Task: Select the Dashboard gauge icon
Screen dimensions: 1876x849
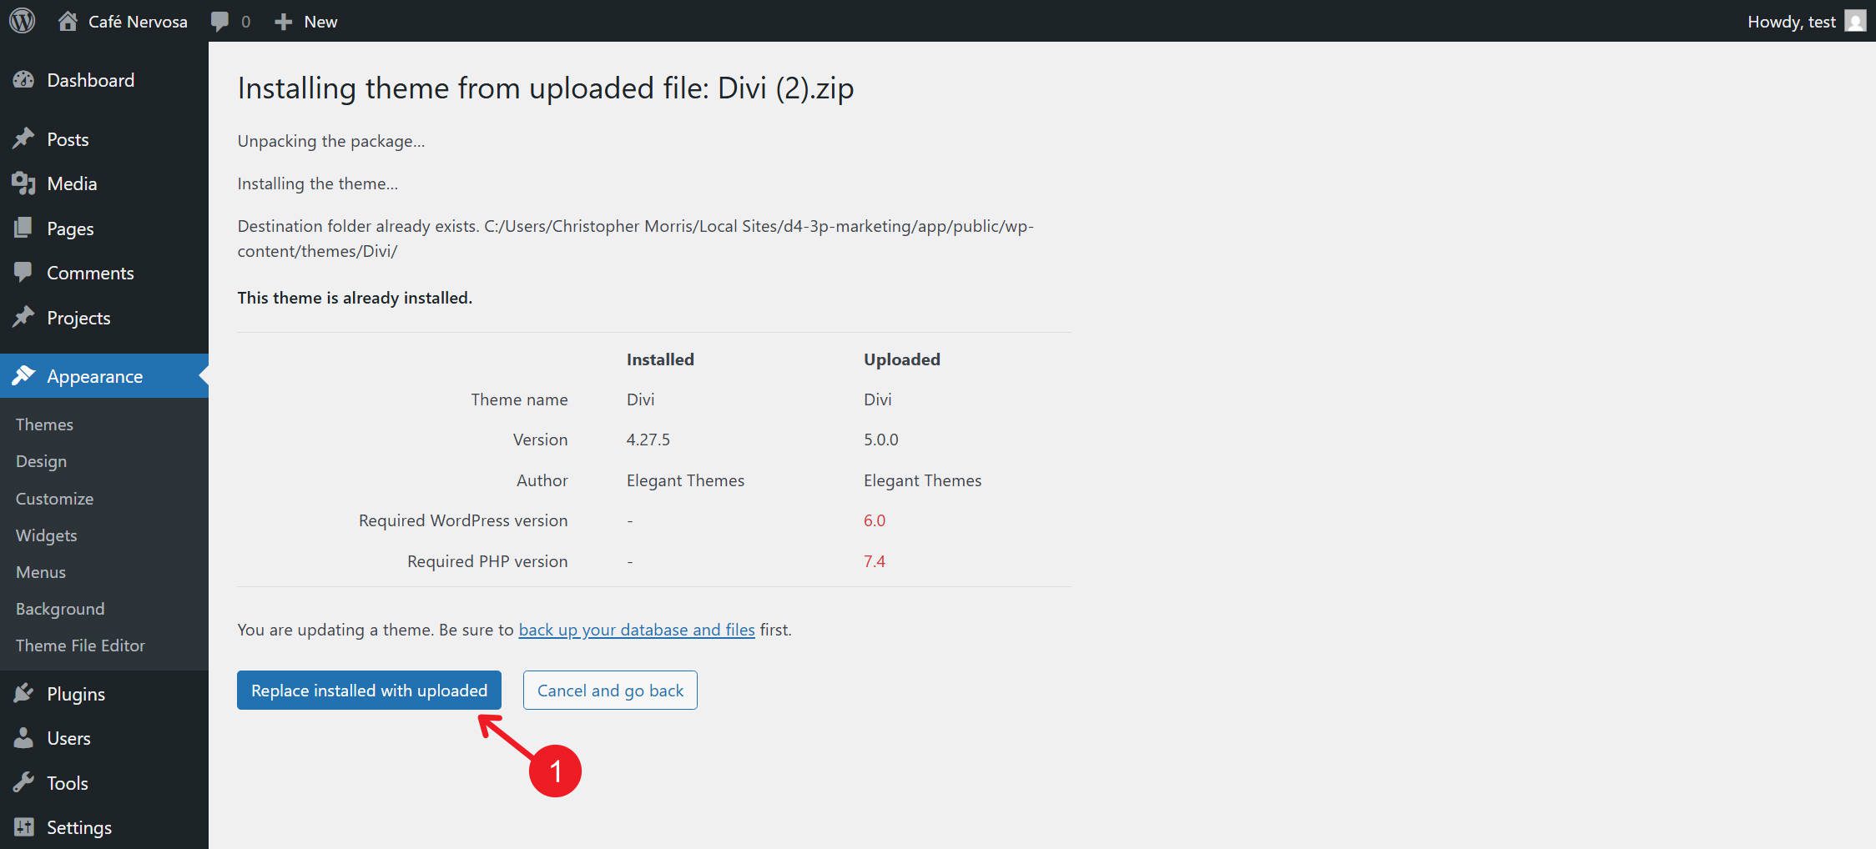Action: click(x=24, y=79)
